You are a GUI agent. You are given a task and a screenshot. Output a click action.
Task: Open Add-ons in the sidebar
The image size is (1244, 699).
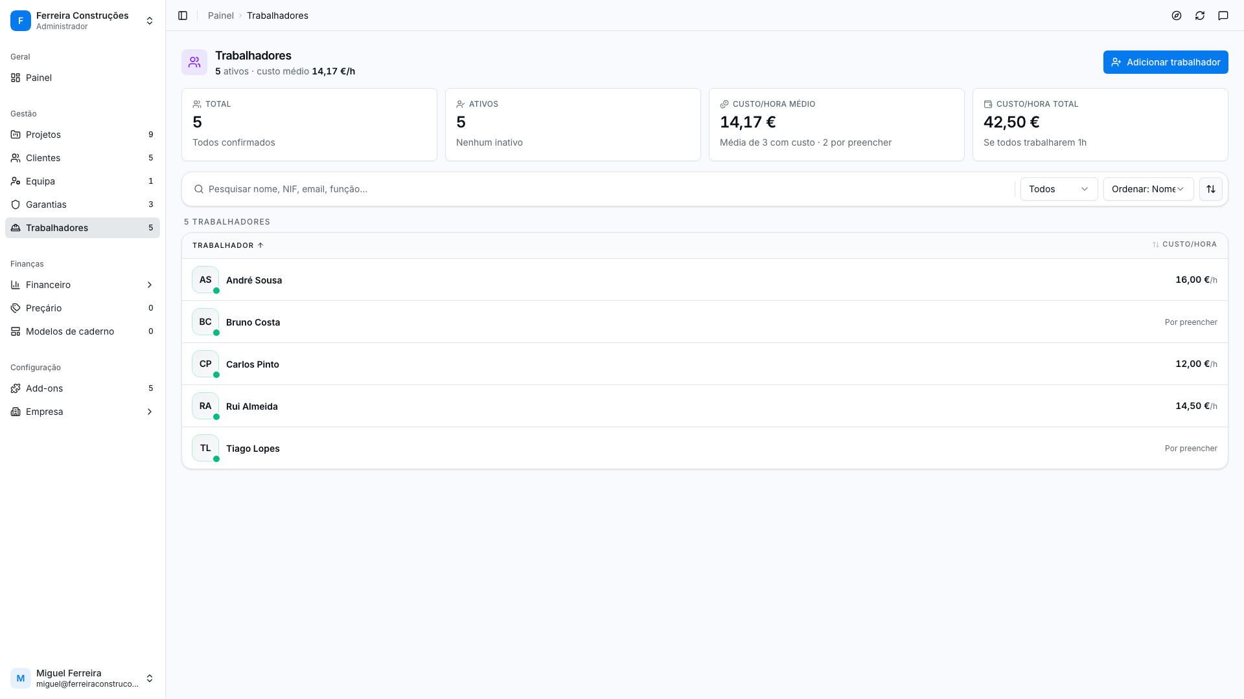click(x=82, y=388)
